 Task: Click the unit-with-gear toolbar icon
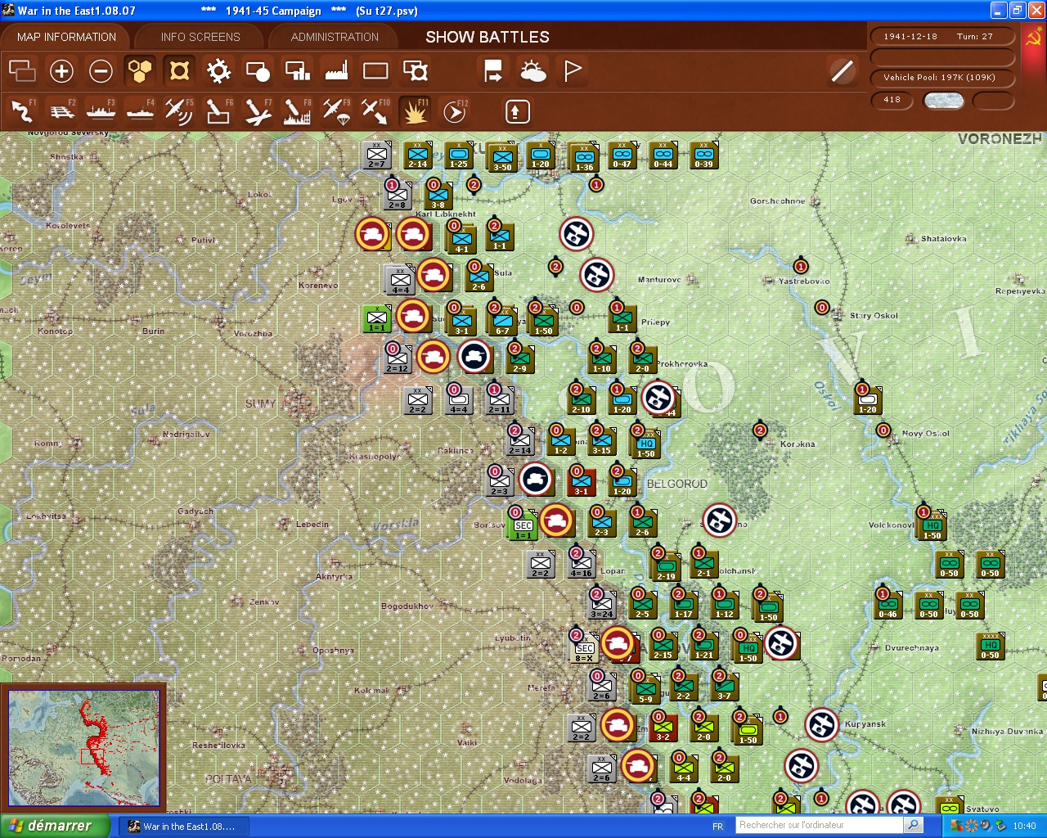click(x=416, y=71)
